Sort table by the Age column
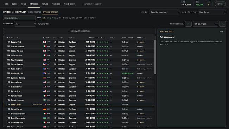 click(x=55, y=38)
